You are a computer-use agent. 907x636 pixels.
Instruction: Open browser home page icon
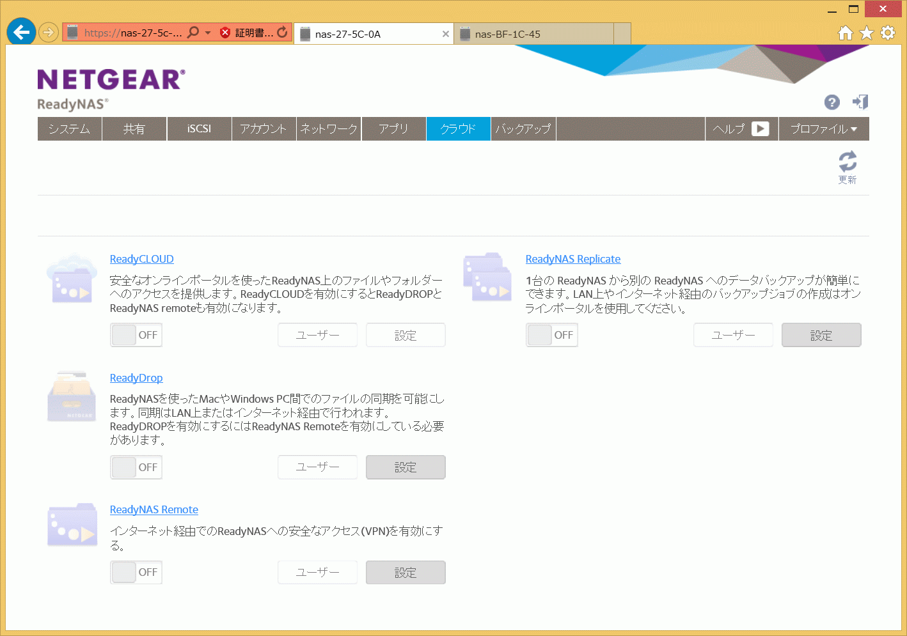846,33
